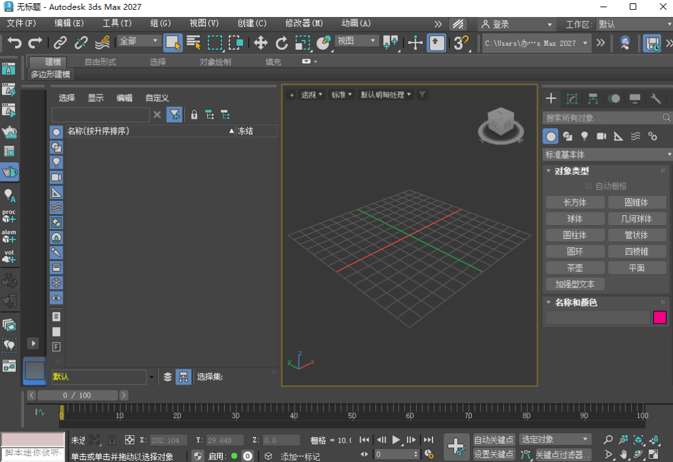Create a 球体 primitive
The height and width of the screenshot is (462, 673).
tap(574, 219)
